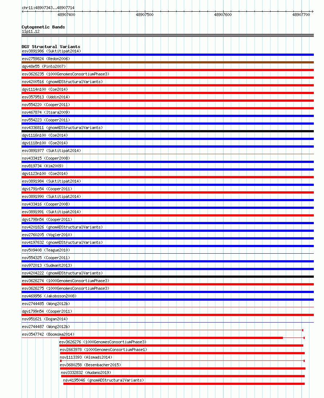This screenshot has width=324, height=398.
Task: Select nsv433416 (Cooper2008) label
Action: (x=46, y=204)
